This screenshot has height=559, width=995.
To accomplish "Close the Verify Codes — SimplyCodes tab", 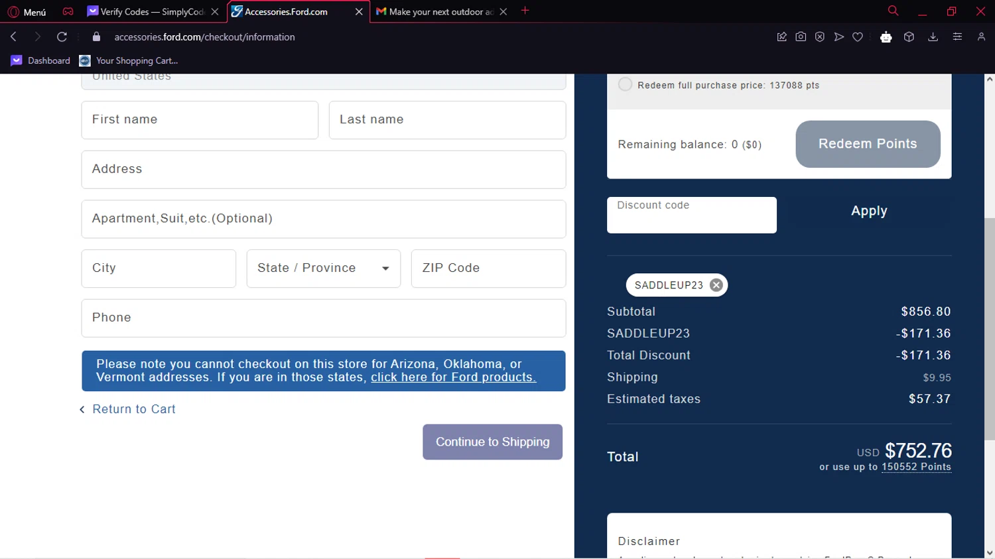I will pyautogui.click(x=215, y=12).
